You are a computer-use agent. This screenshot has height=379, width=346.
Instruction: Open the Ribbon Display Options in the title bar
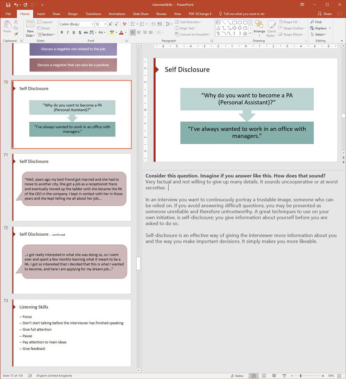(x=302, y=5)
